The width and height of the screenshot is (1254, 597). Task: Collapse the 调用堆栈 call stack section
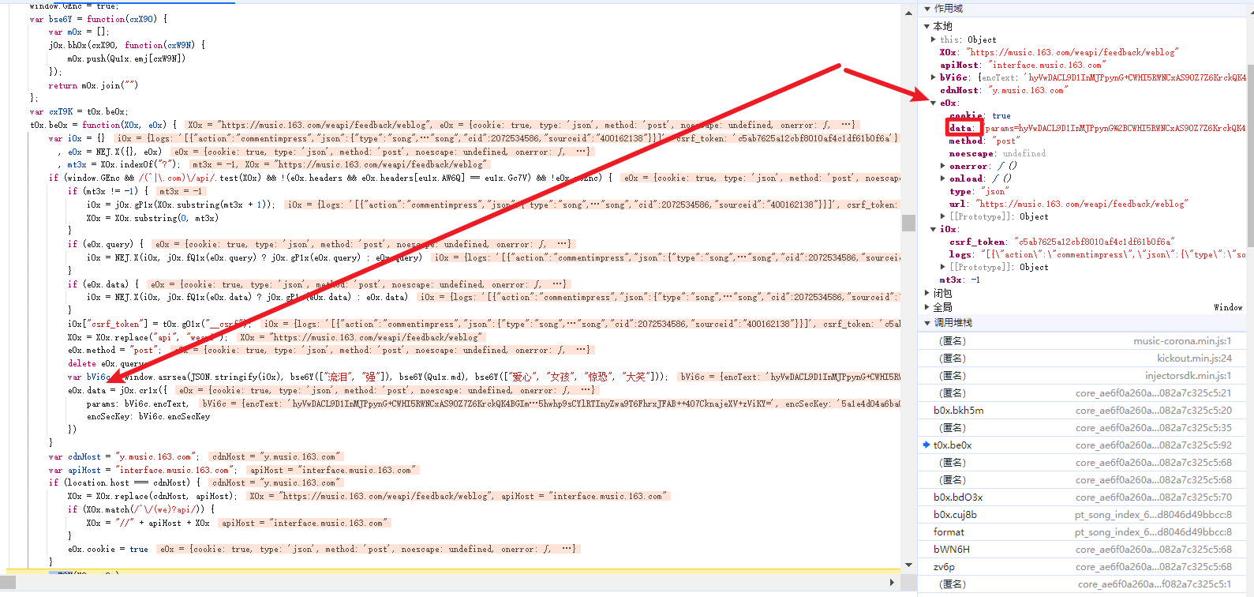[927, 323]
